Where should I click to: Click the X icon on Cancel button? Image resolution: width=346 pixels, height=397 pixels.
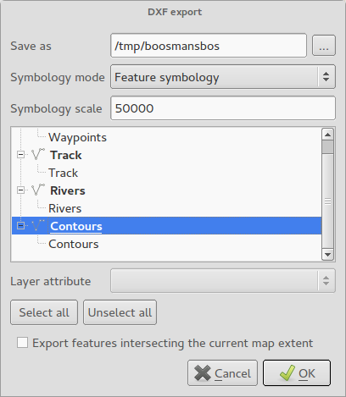tap(203, 373)
